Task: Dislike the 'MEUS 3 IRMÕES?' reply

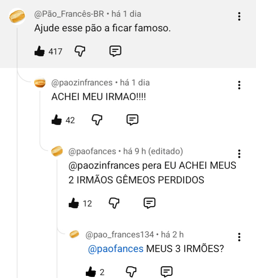Action: tap(131, 272)
